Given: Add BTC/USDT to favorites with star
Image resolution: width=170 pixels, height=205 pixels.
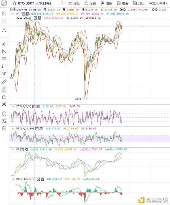Looking at the screenshot, I should point(14,3).
